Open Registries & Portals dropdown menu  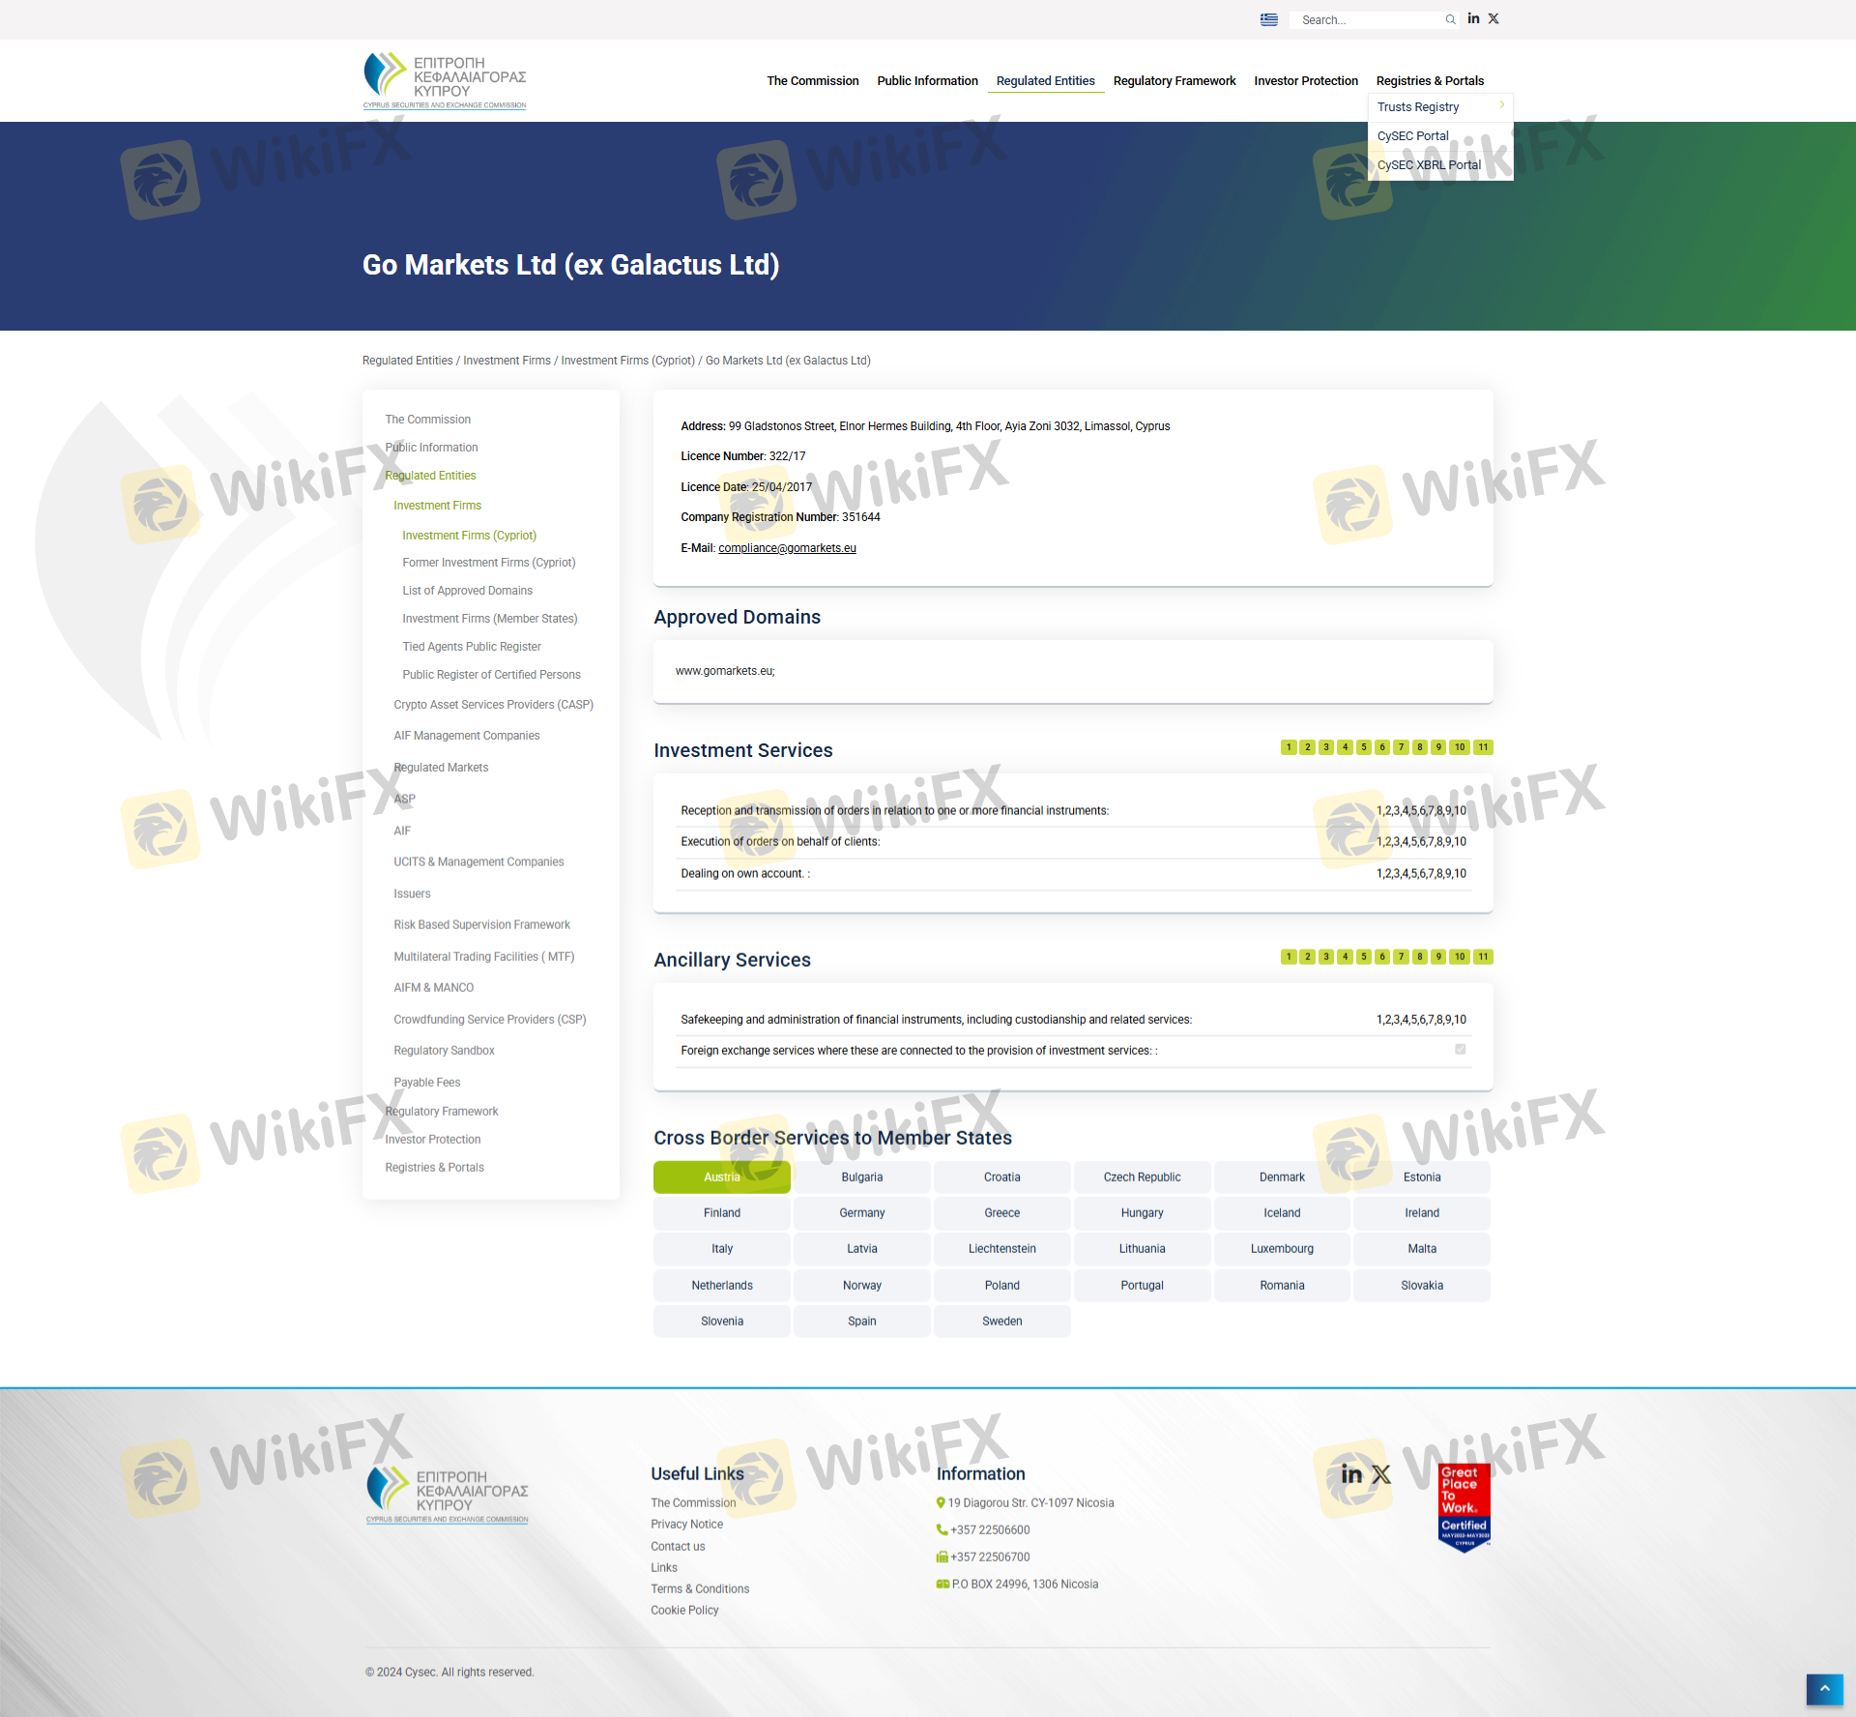pos(1429,81)
